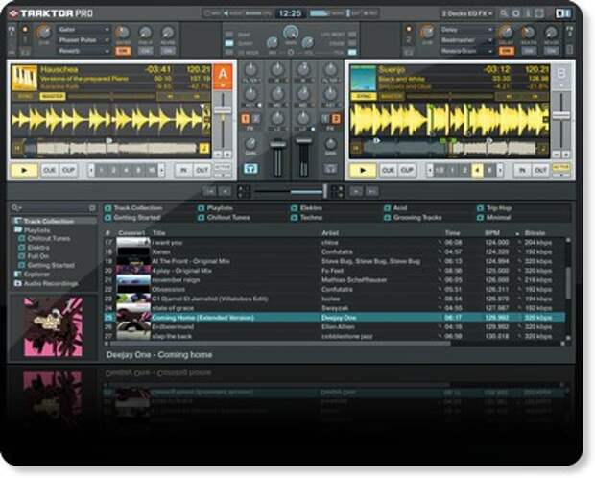Open FX unit 2 Delay effect dropdown
This screenshot has height=478, width=595.
(x=466, y=29)
